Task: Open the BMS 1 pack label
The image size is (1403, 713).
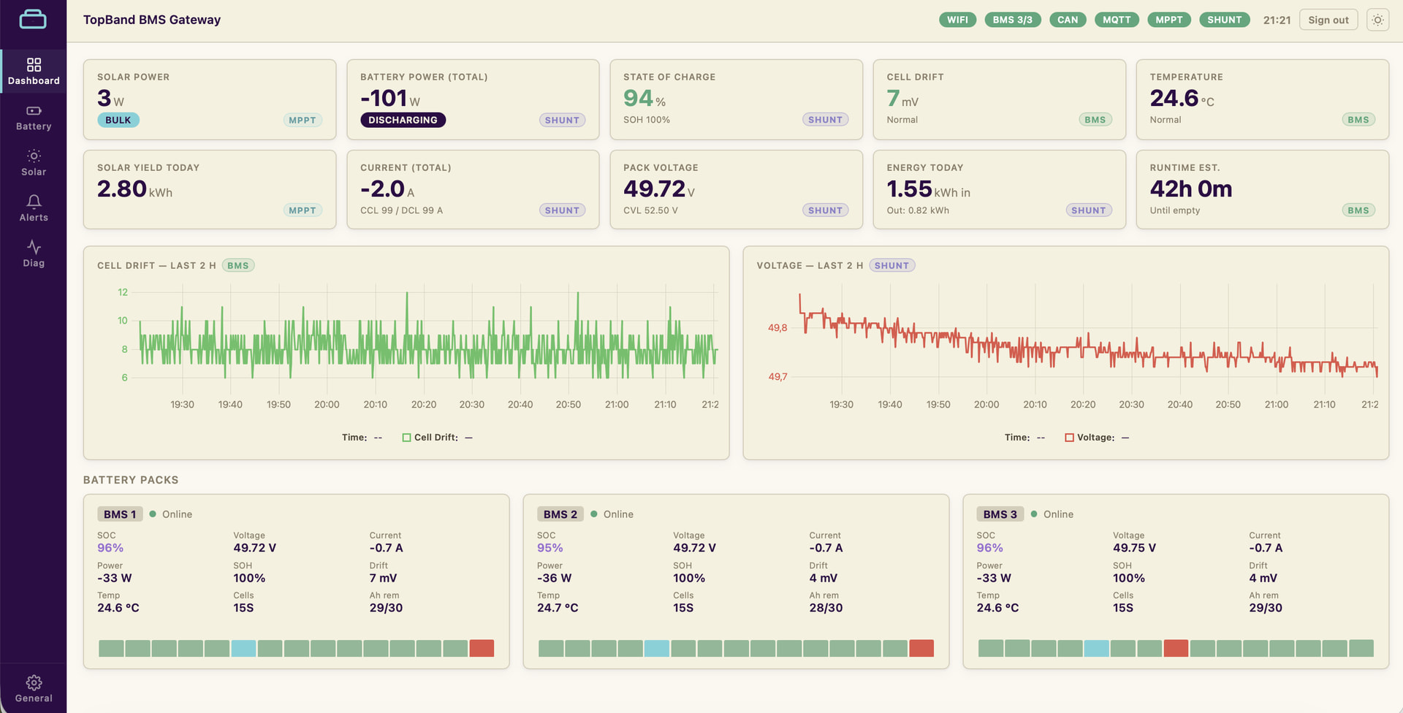Action: (120, 514)
